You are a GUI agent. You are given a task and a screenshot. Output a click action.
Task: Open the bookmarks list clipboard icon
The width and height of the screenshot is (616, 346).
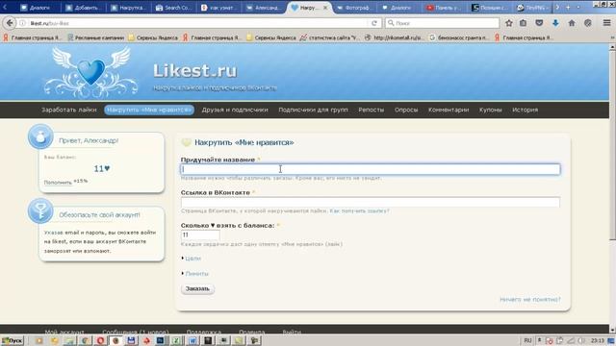click(523, 23)
